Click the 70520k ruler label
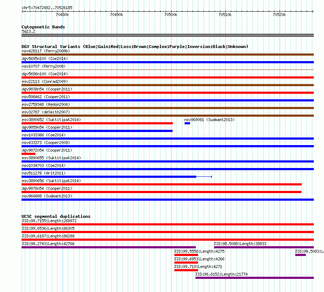The image size is (324, 292). (279, 15)
